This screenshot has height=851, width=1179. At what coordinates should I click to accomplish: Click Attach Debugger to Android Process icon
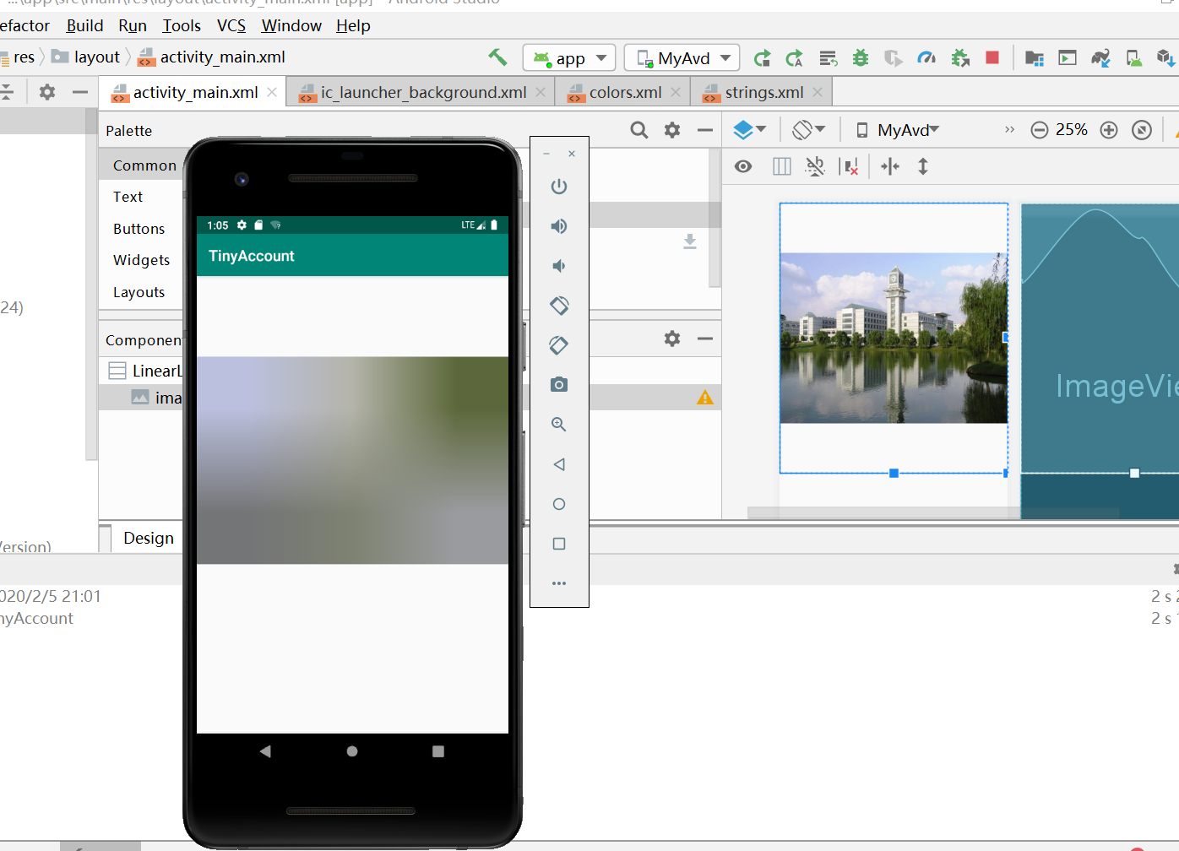(960, 58)
